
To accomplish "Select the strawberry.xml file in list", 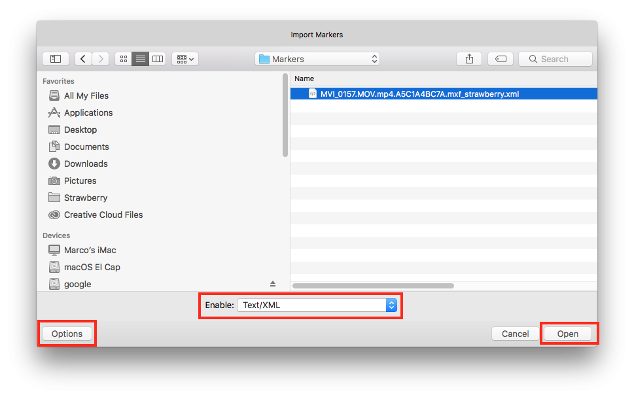I will pos(419,94).
